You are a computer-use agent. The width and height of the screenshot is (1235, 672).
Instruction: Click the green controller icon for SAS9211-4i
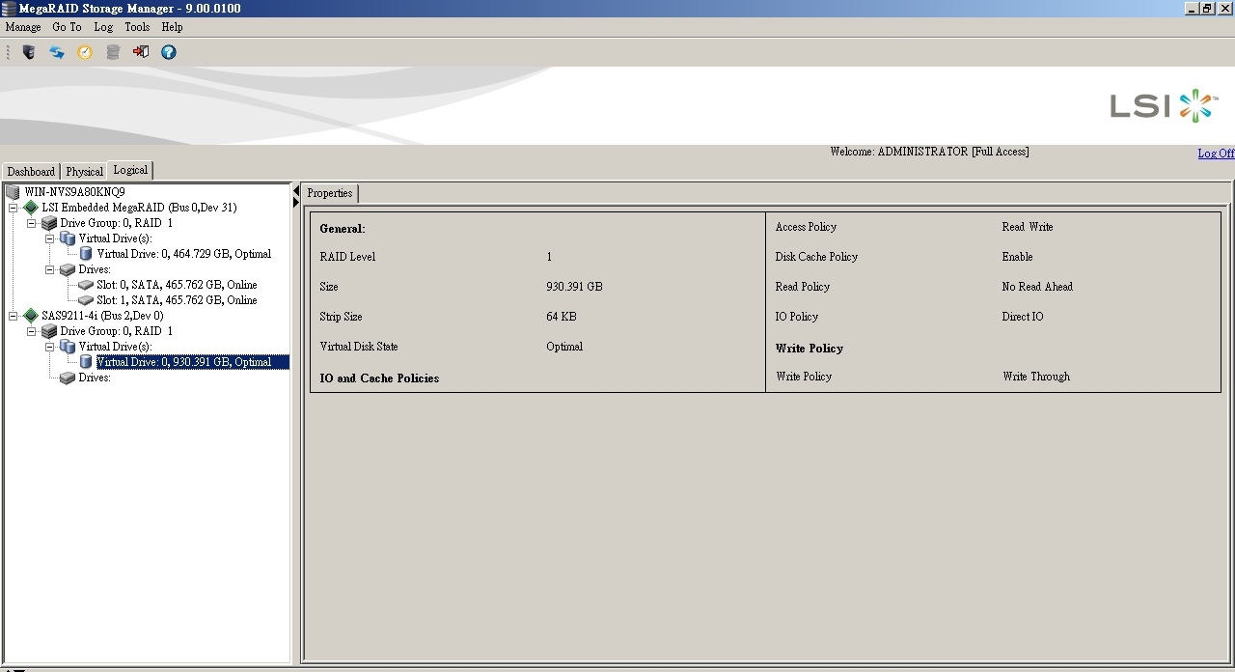pyautogui.click(x=31, y=316)
